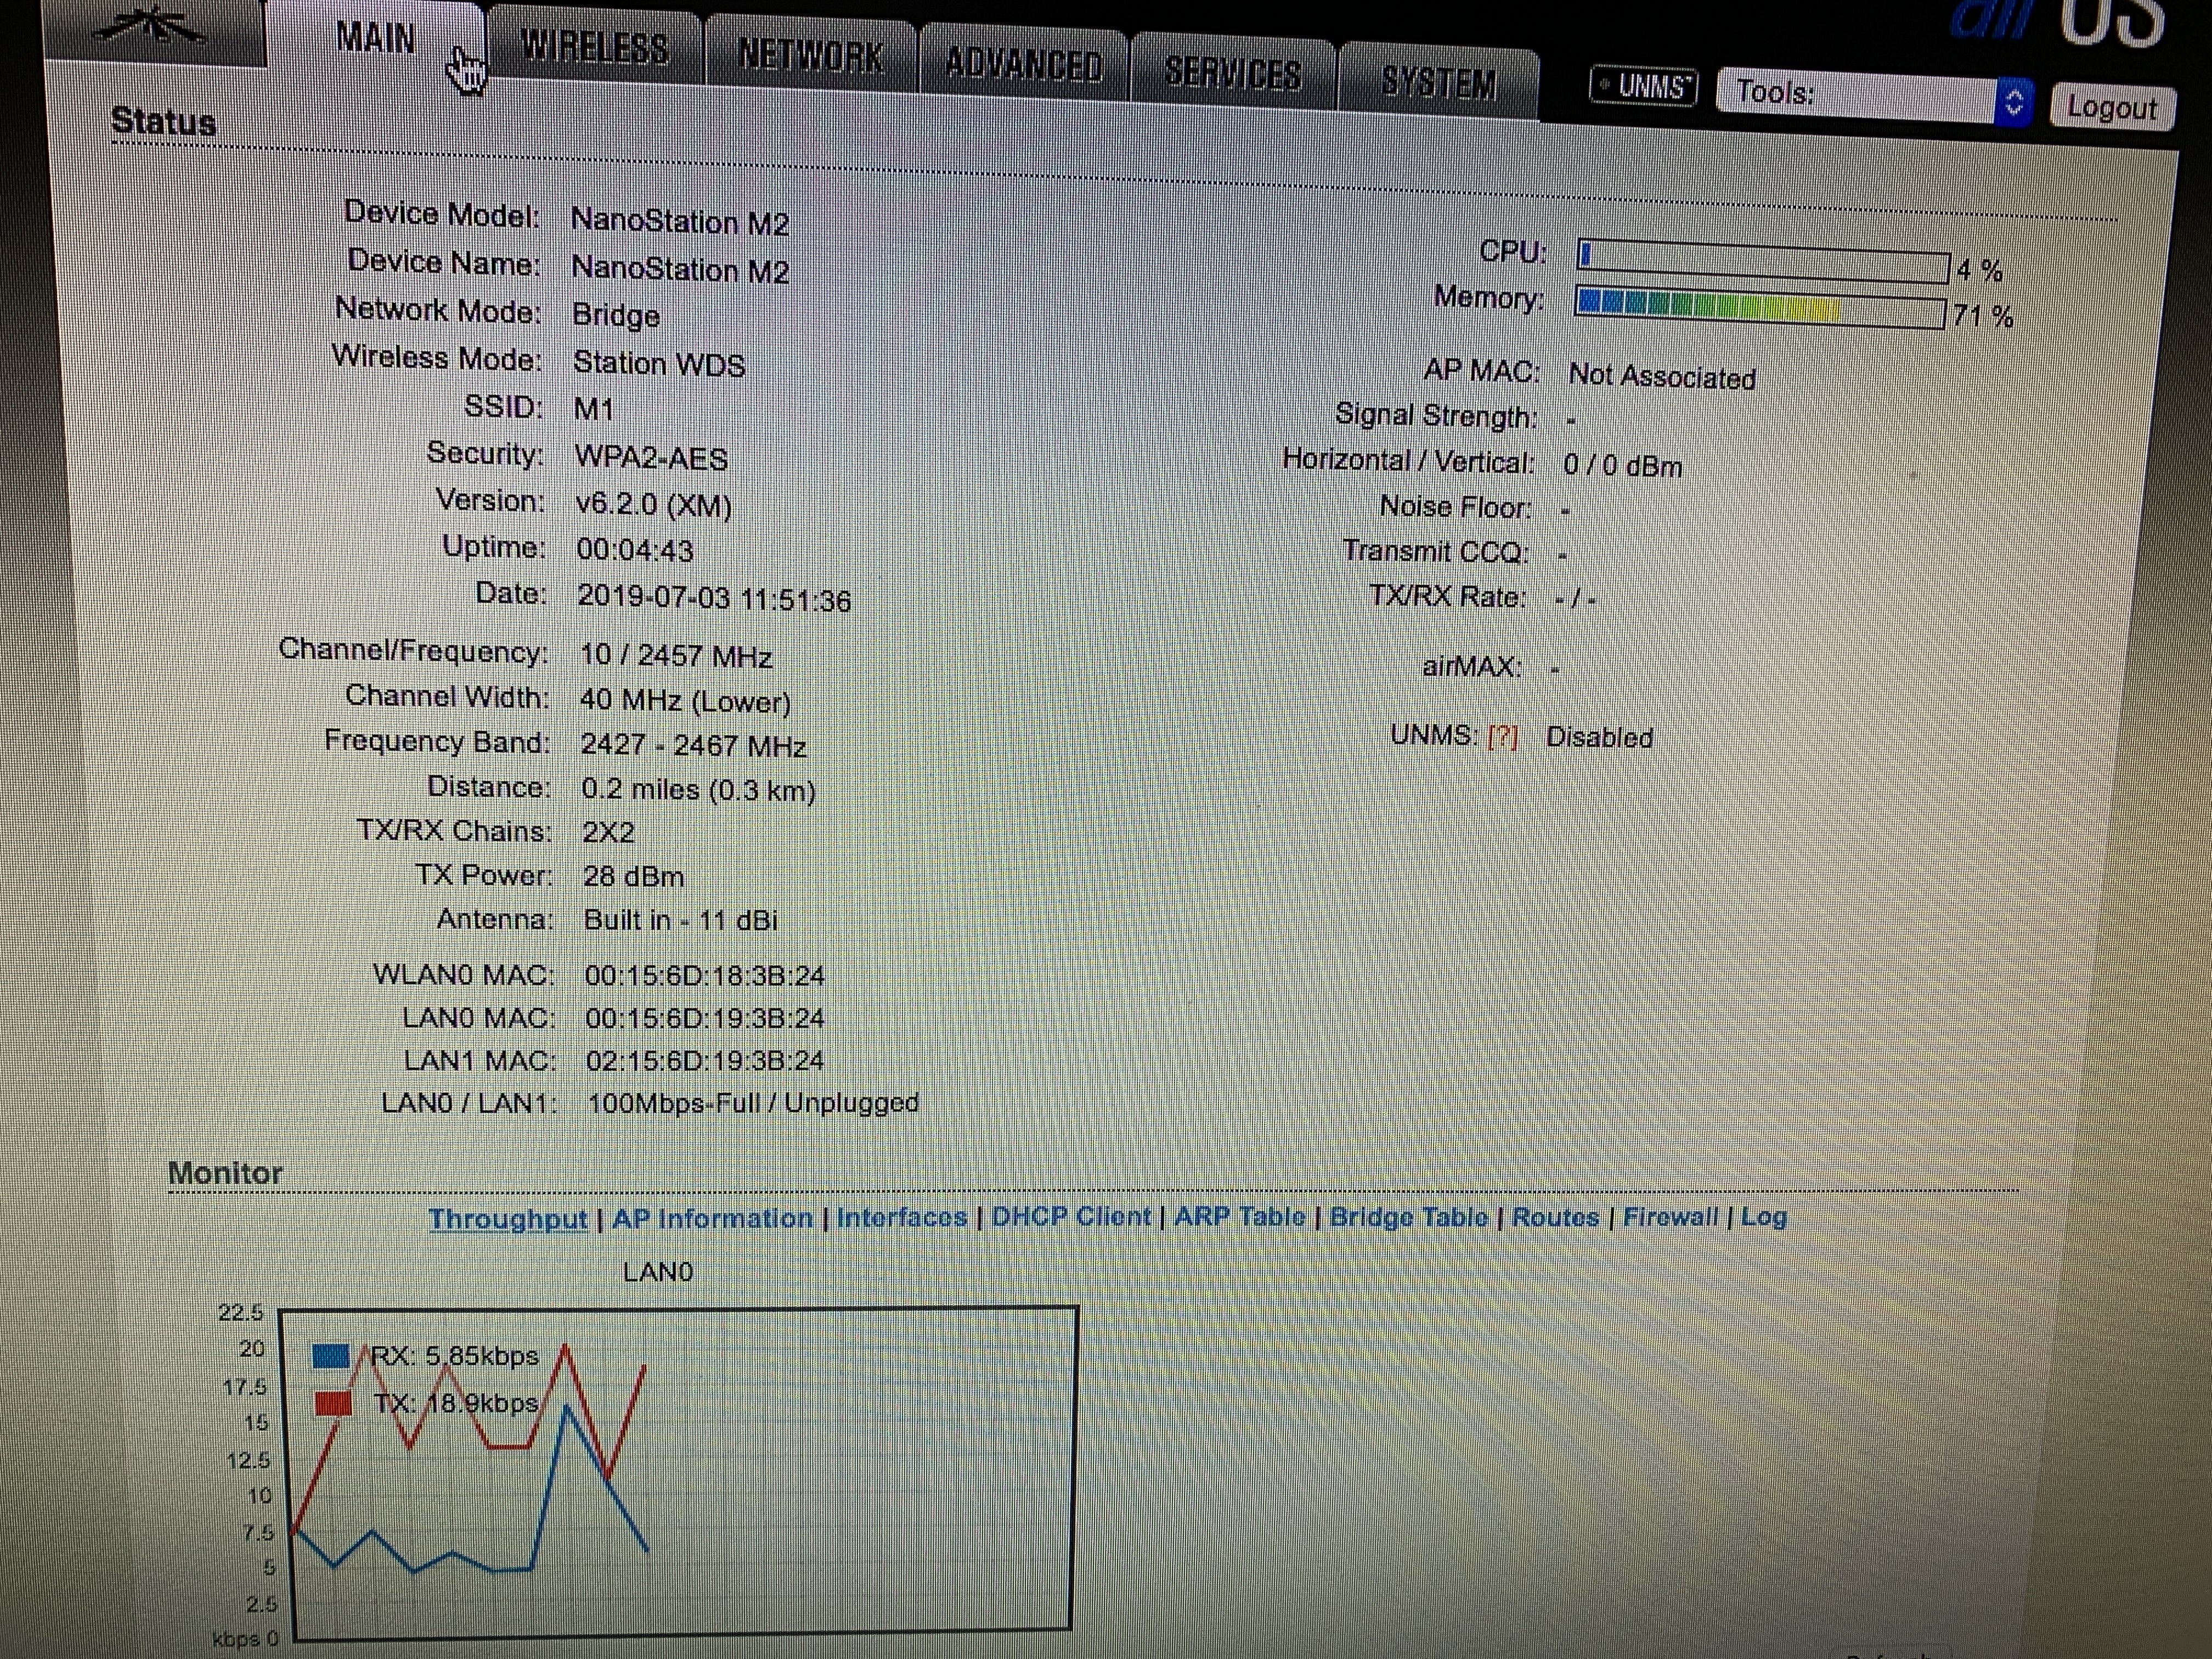Screen dimensions: 2212x1659
Task: Click the UNMS status Disabled
Action: [1599, 737]
